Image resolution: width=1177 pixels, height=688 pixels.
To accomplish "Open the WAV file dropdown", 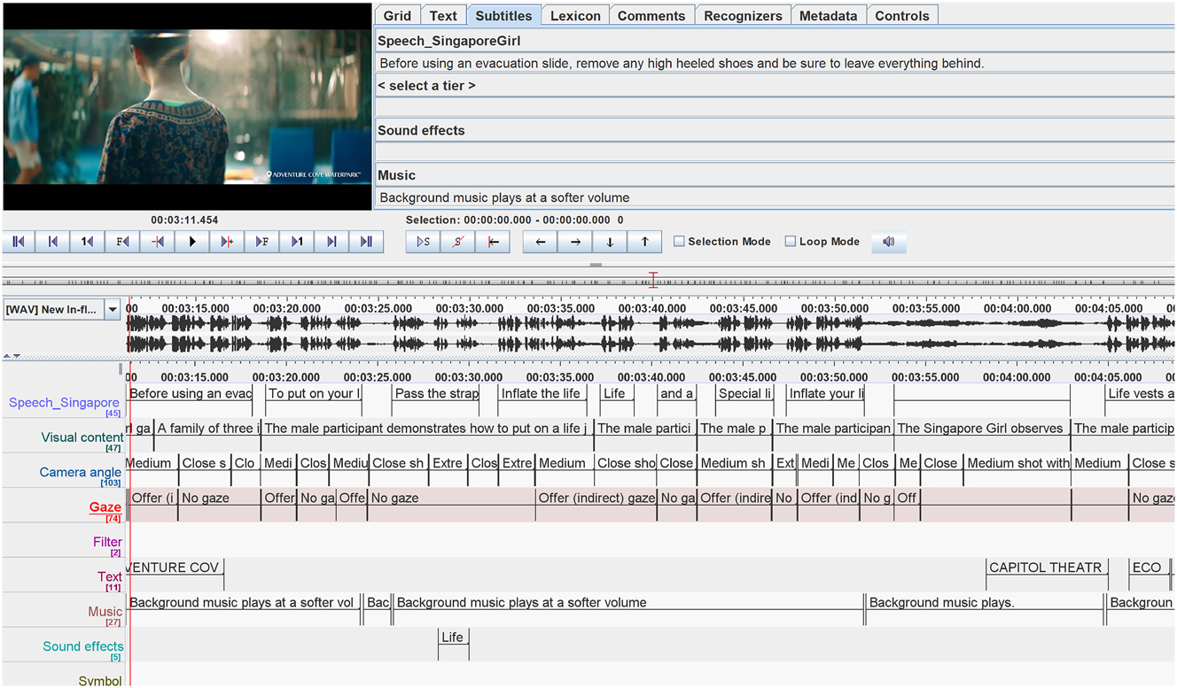I will click(113, 309).
